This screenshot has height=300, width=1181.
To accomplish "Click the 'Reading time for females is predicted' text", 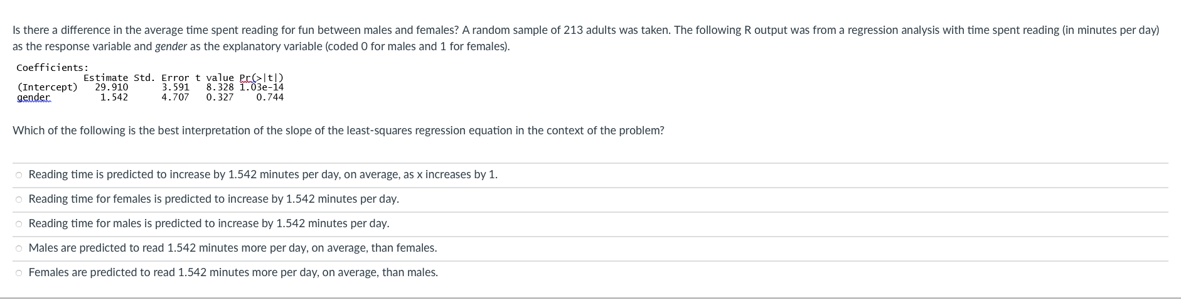I will (x=213, y=199).
